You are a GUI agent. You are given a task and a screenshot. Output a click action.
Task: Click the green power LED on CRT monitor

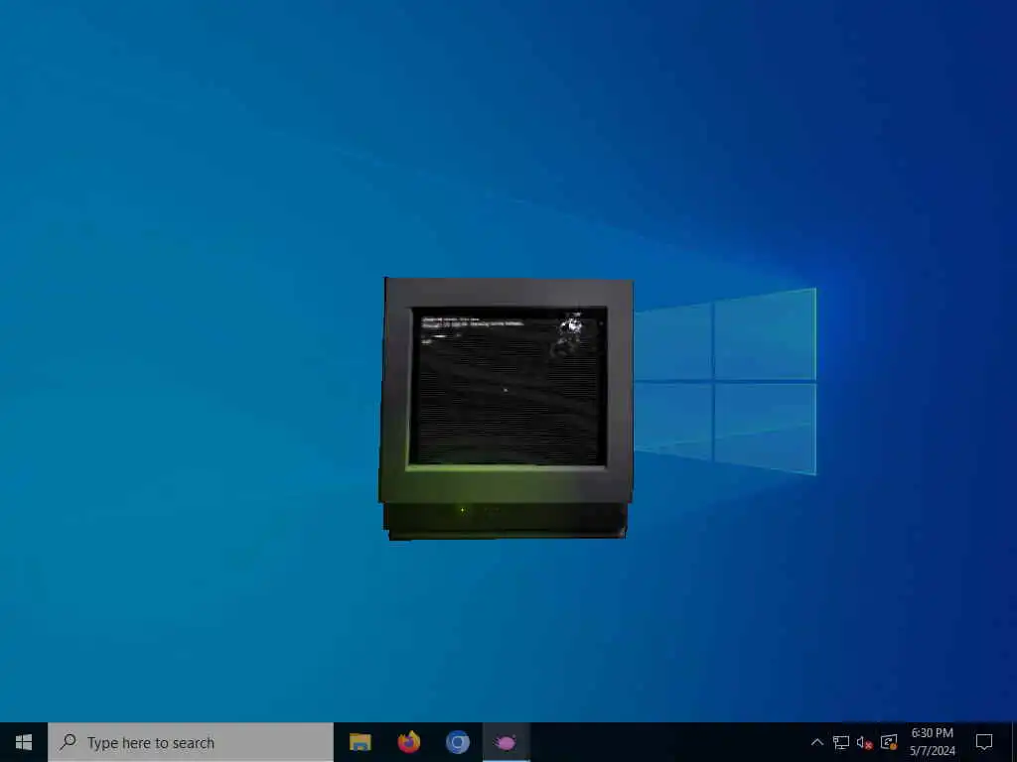pyautogui.click(x=462, y=510)
